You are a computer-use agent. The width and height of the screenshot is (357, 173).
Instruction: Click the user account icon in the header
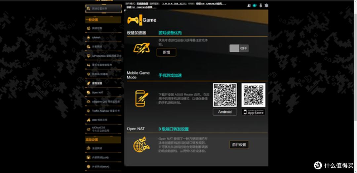click(249, 6)
